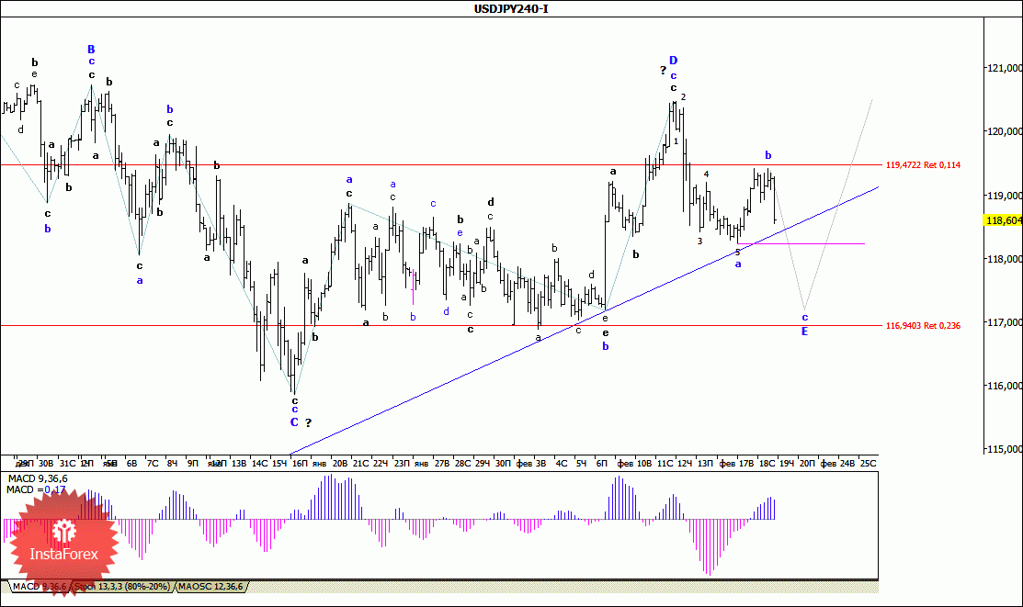
Task: Open the Stoch 13,3,3 (80%-20%) tab
Action: [x=122, y=587]
